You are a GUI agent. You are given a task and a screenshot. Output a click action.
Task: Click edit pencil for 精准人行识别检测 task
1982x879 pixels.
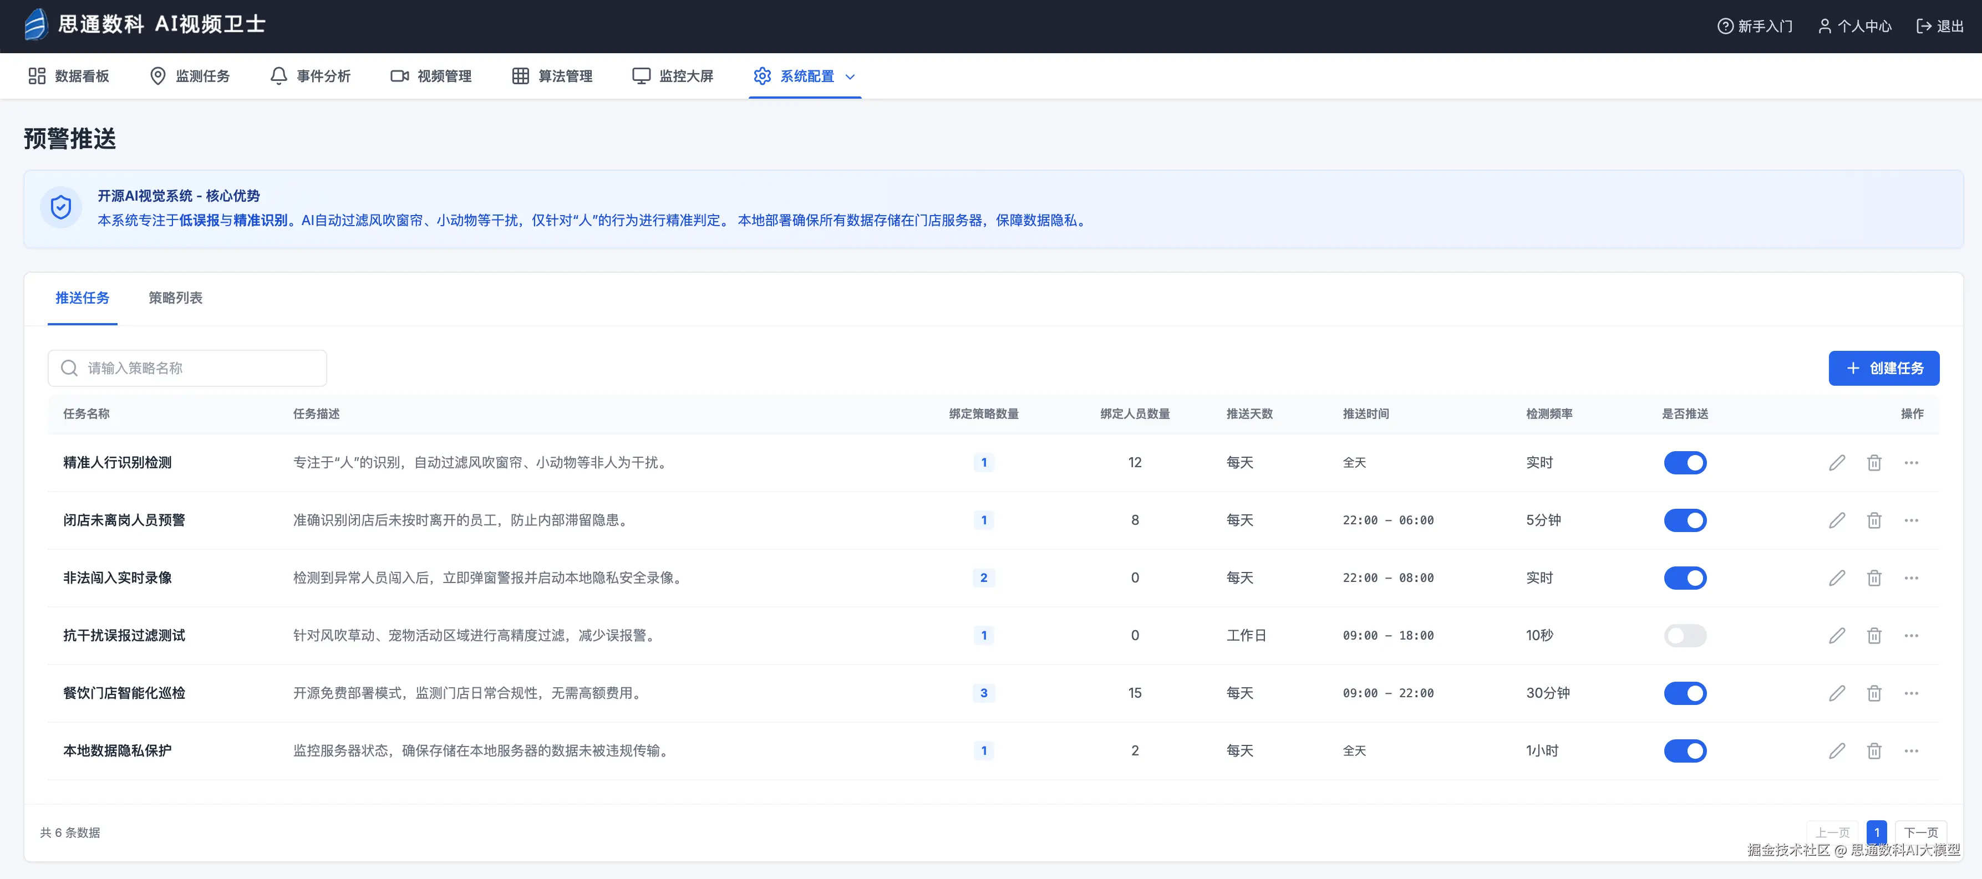pyautogui.click(x=1837, y=462)
